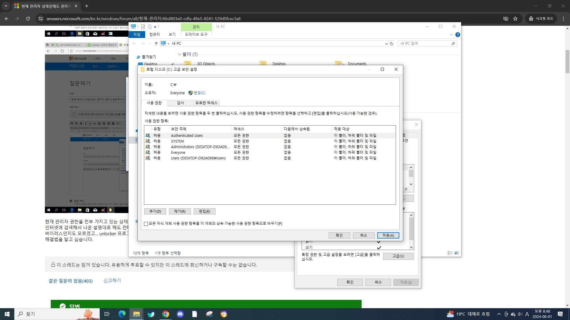The height and width of the screenshot is (320, 570).
Task: Switch to the 감사 tab
Action: pyautogui.click(x=180, y=103)
